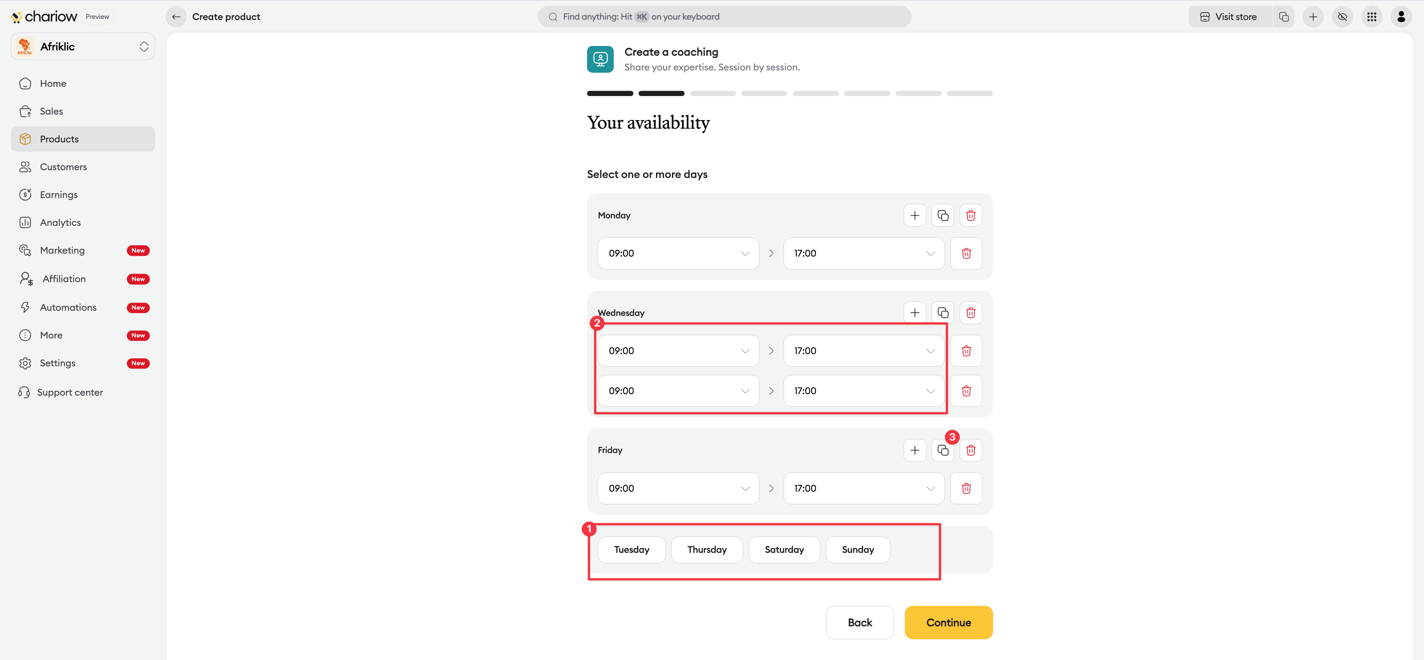Focus the Find anything search field
The height and width of the screenshot is (660, 1424).
[724, 17]
